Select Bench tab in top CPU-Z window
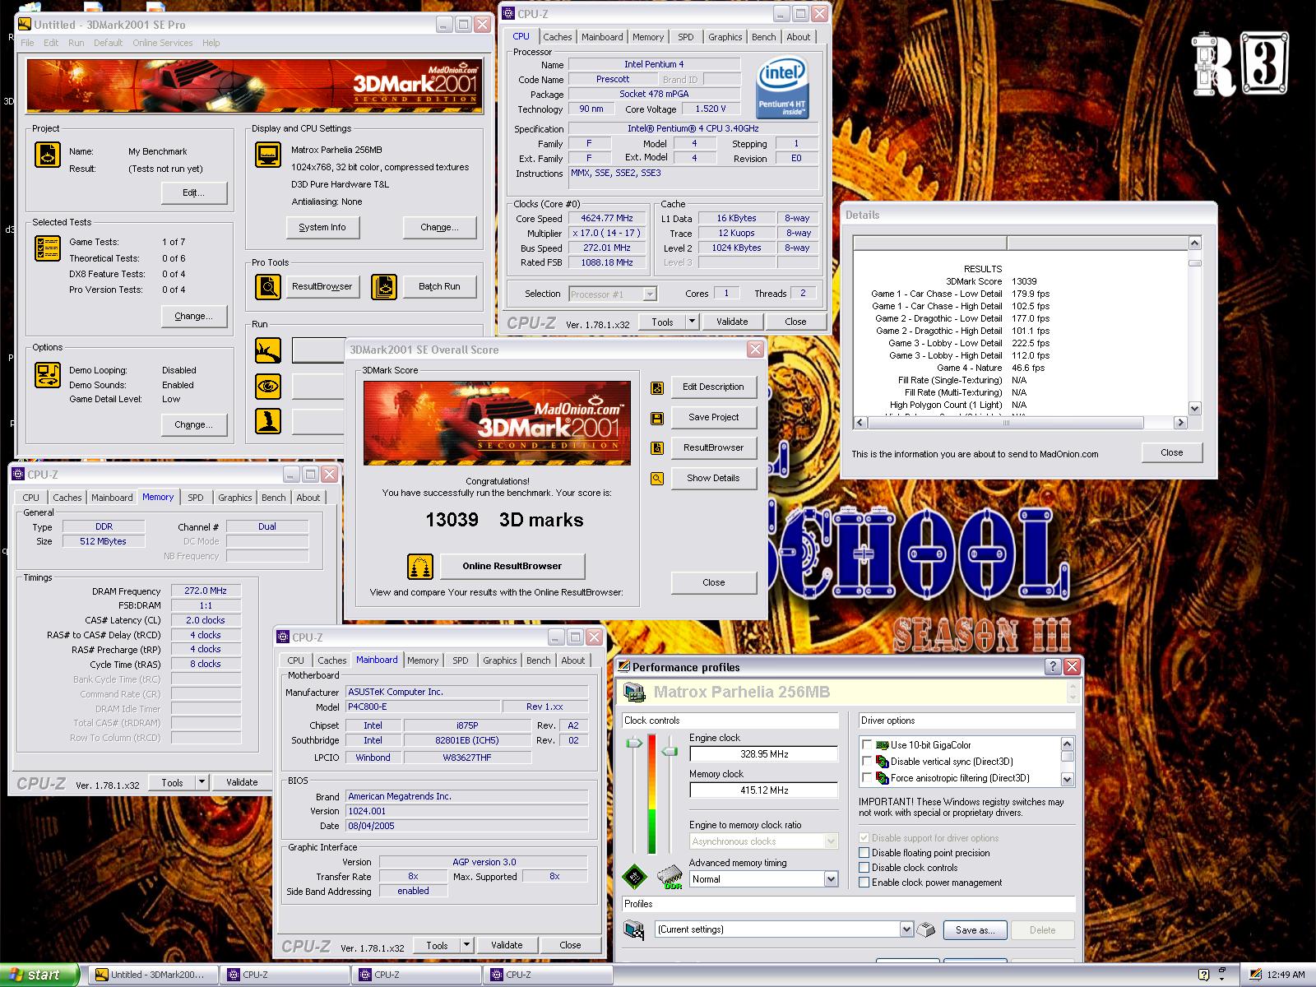Viewport: 1316px width, 987px height. click(x=763, y=37)
